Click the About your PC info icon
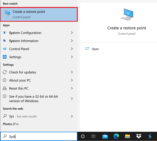The width and height of the screenshot is (157, 141). tap(5, 80)
